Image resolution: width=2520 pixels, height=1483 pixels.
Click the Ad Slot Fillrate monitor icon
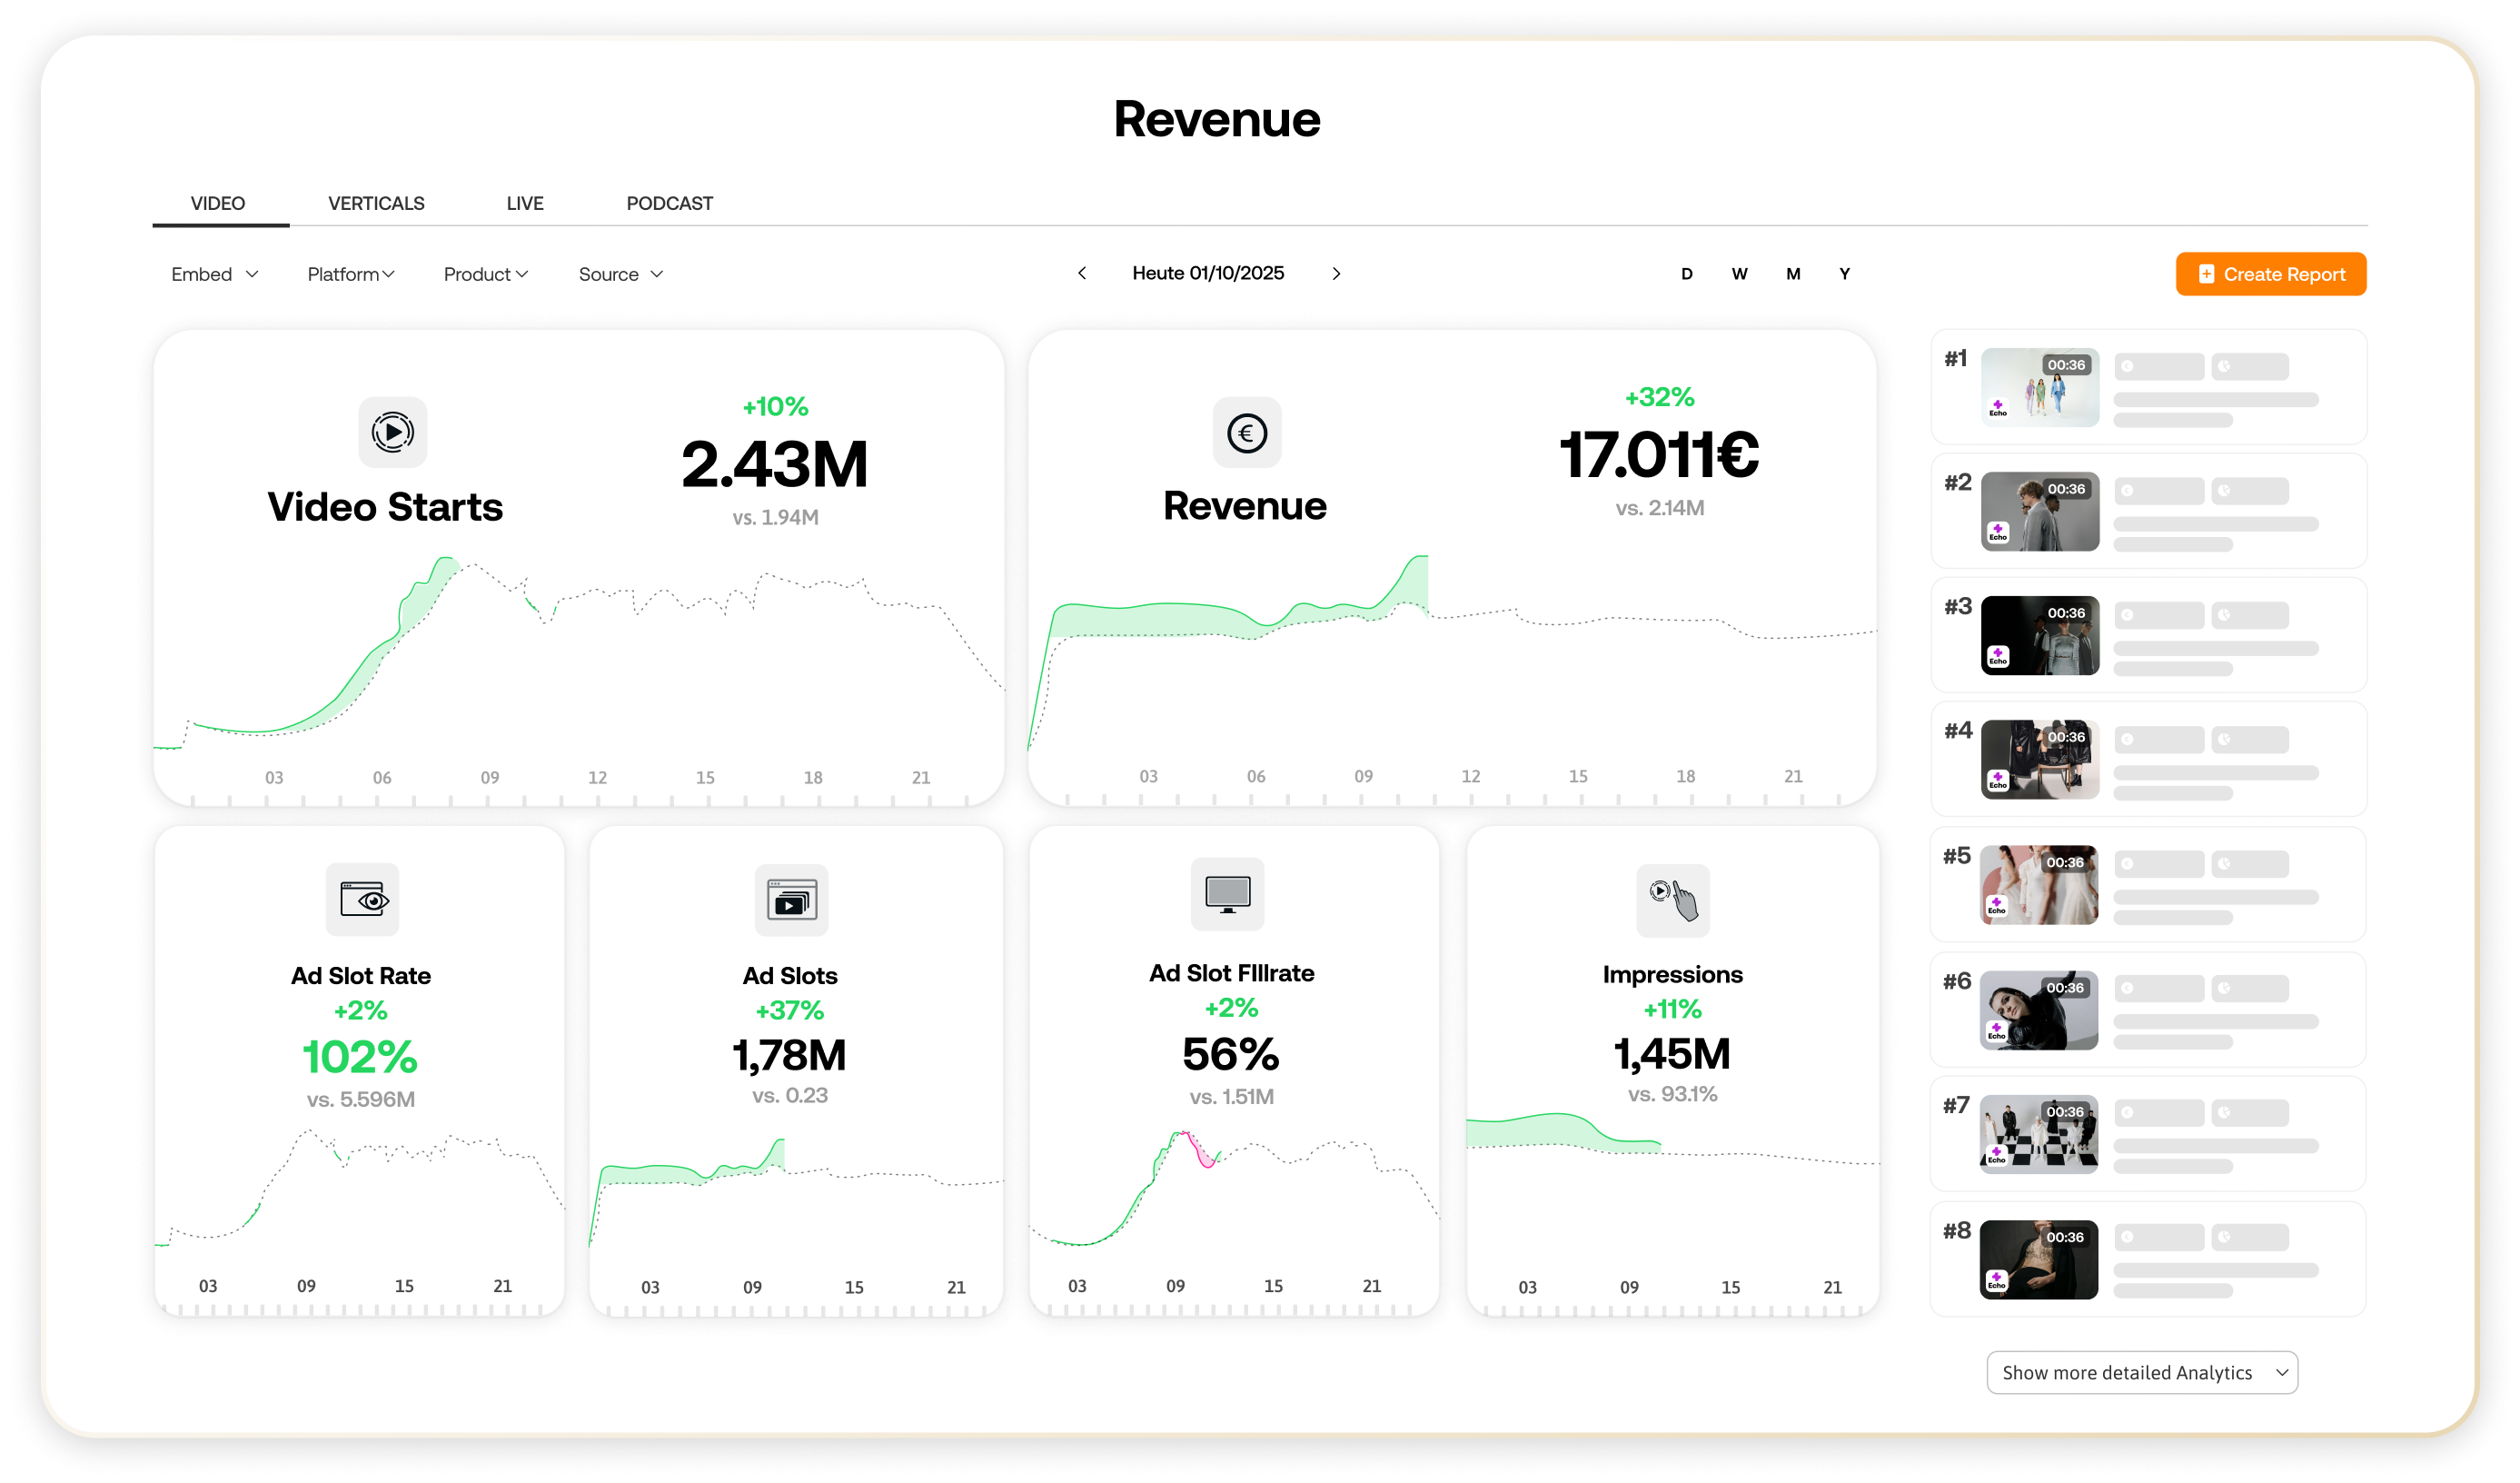click(1227, 893)
